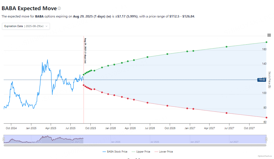Open the chart hamburger menu
Viewport: 274px width, 159px height.
pos(269,35)
